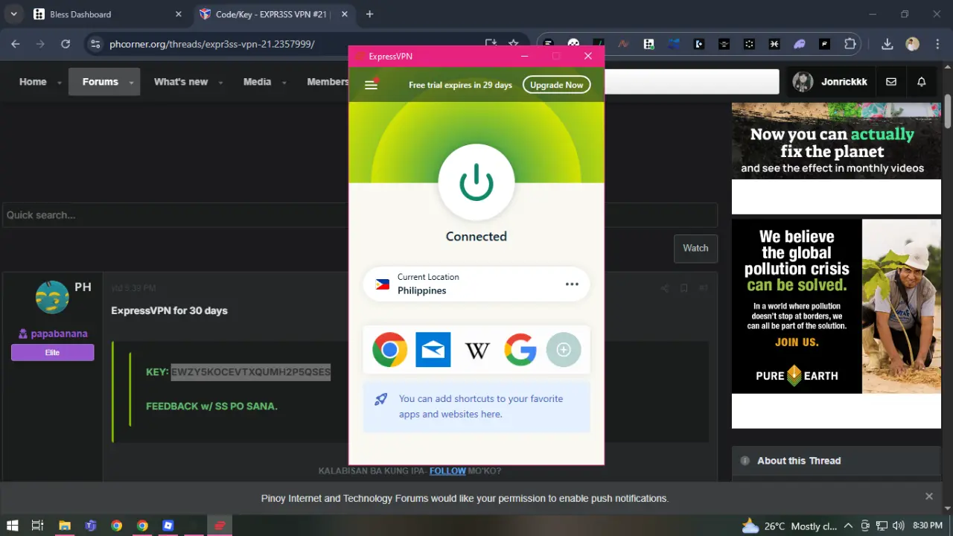Click papabanana's avatar image
The width and height of the screenshot is (953, 536).
(x=52, y=298)
